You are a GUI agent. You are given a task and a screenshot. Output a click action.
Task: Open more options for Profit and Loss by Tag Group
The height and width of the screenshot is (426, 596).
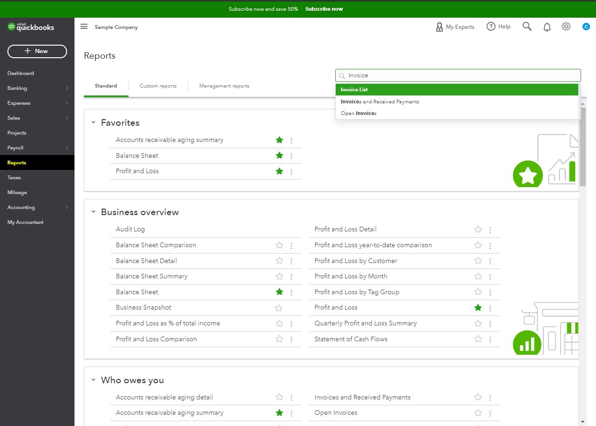click(x=490, y=292)
